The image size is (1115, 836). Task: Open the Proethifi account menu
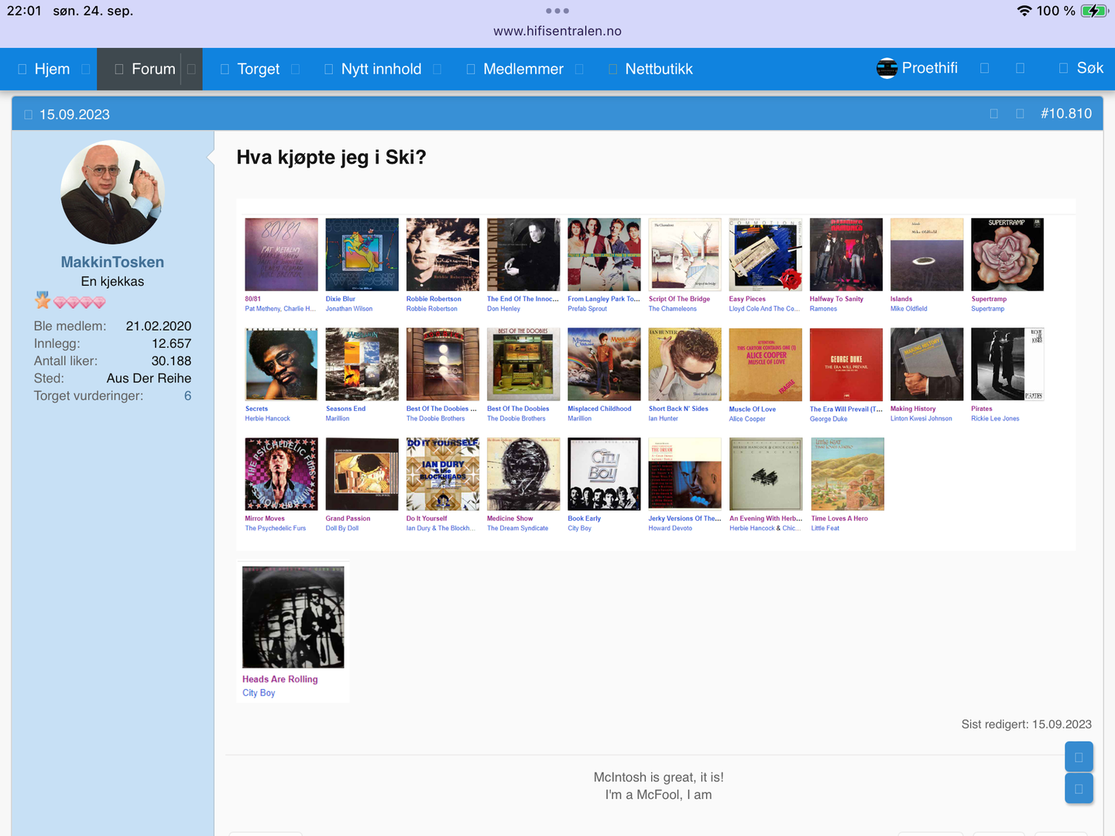[x=918, y=68]
